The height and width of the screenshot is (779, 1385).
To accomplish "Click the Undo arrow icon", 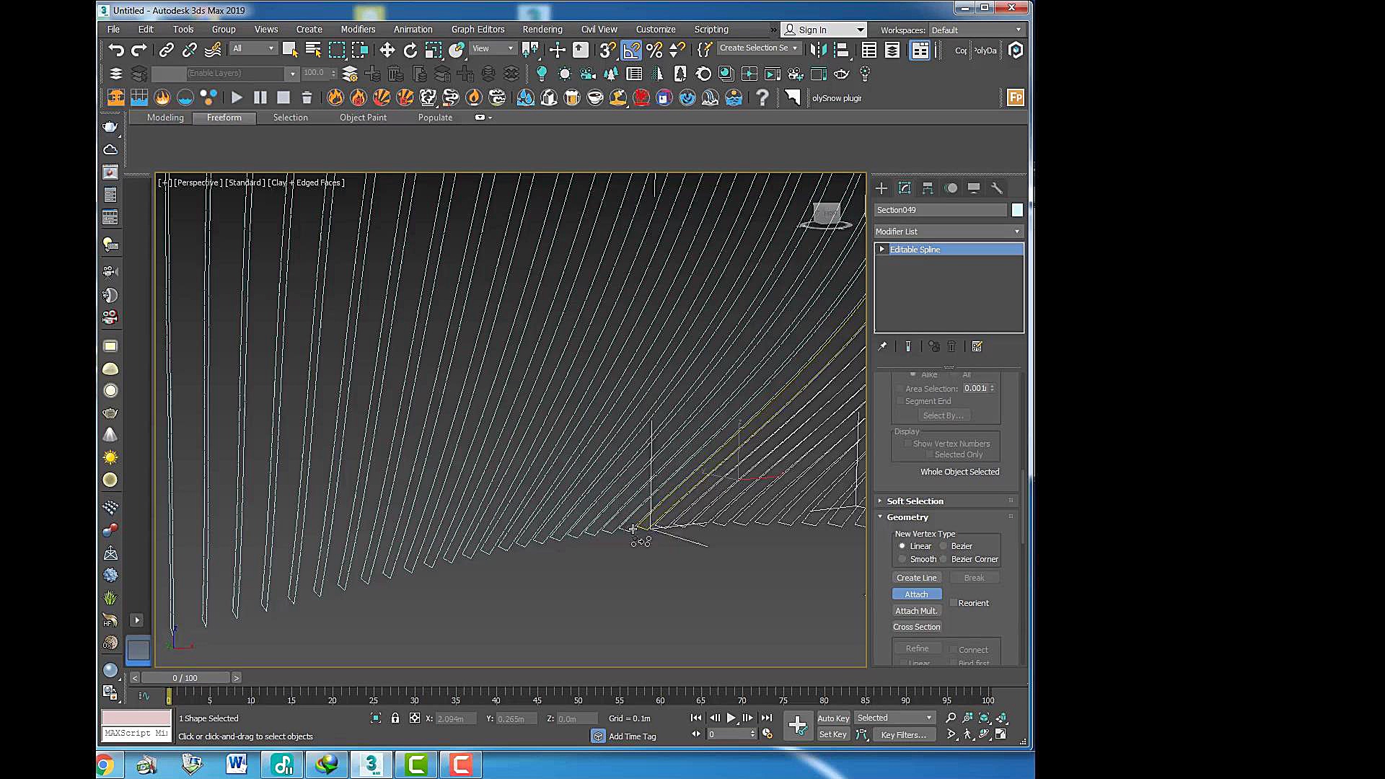I will [x=115, y=50].
